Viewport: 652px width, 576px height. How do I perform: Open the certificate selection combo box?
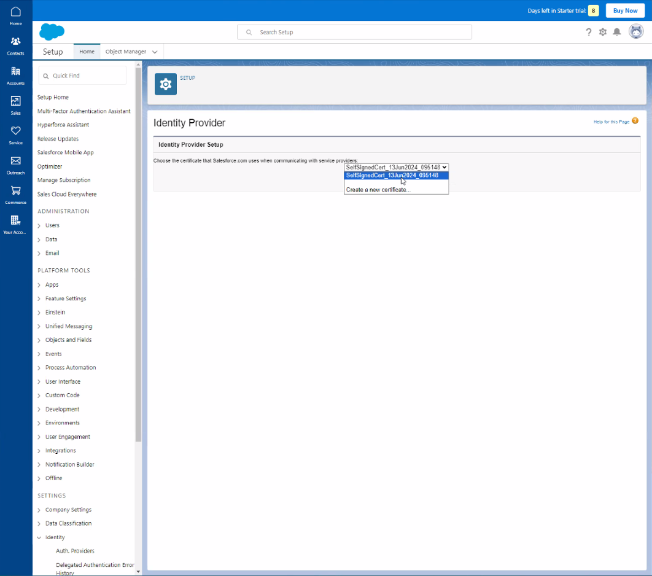click(x=396, y=167)
